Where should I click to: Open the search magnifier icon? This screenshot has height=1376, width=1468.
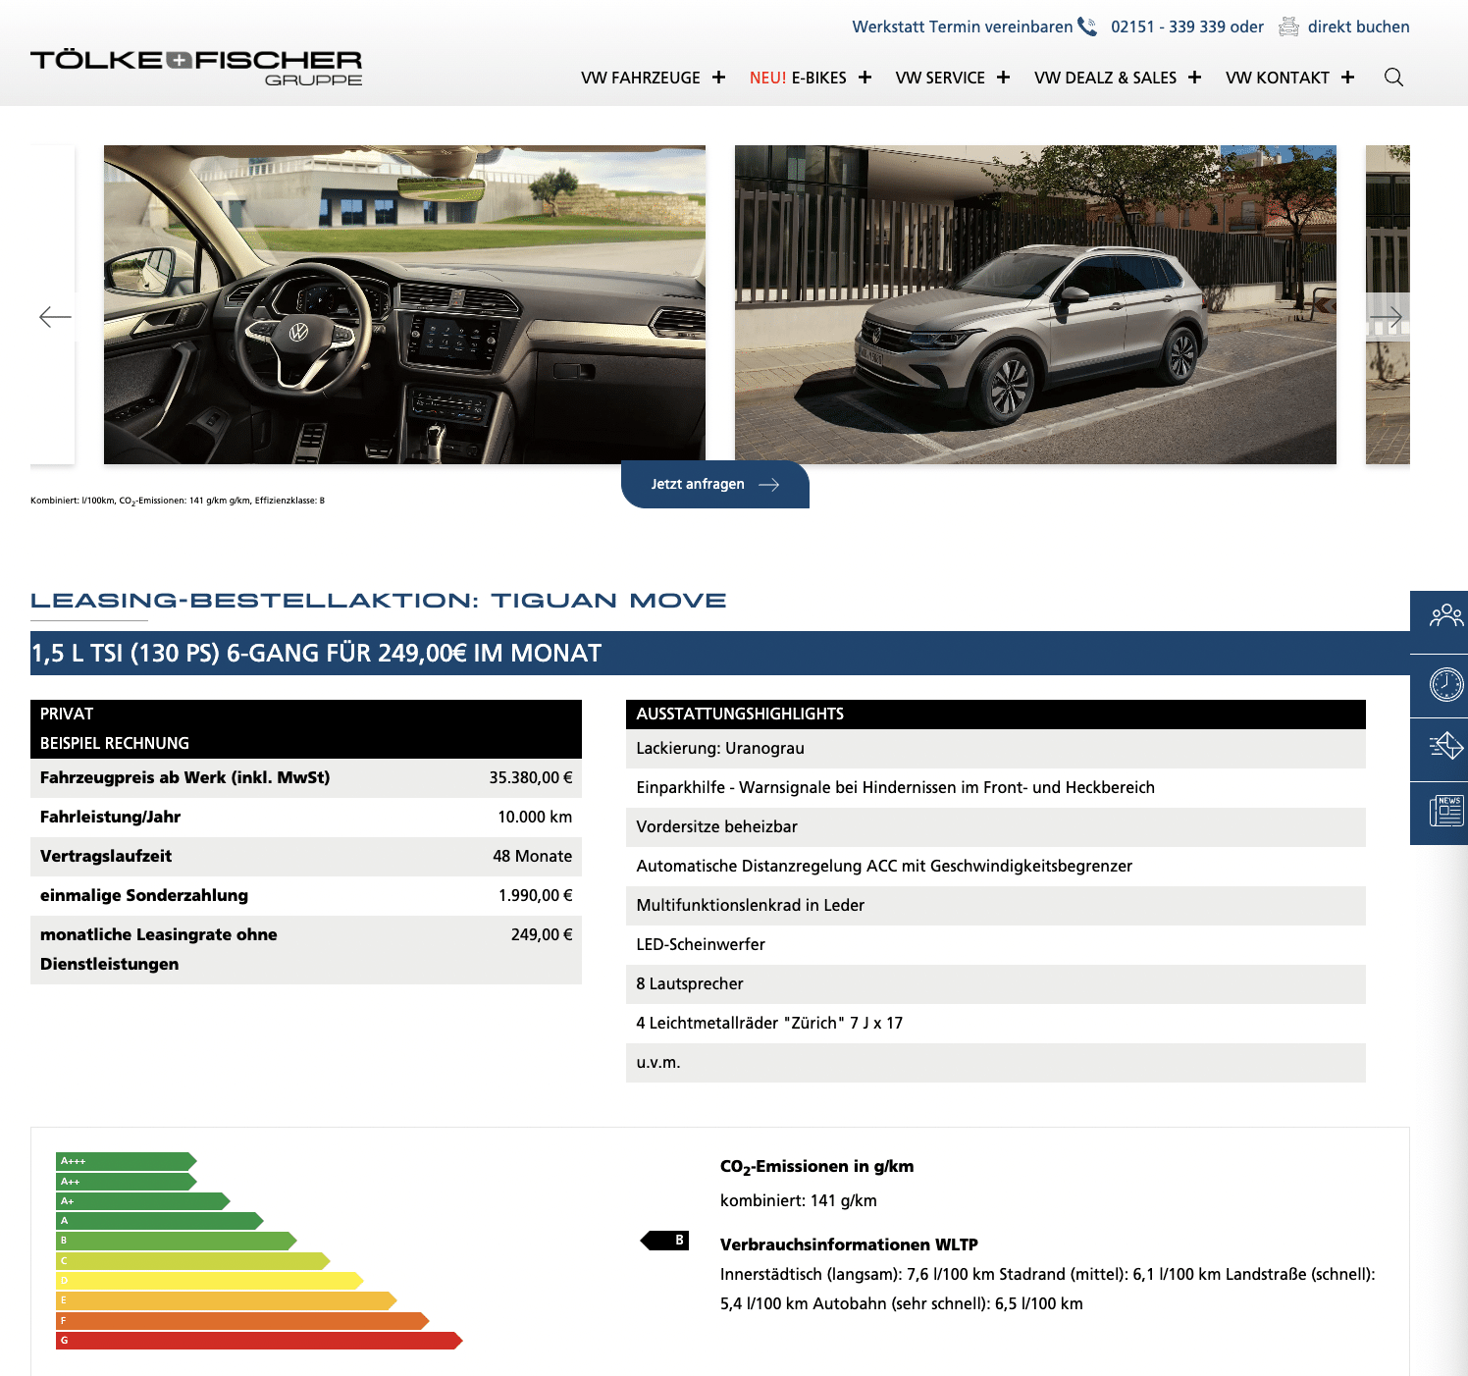(1393, 78)
